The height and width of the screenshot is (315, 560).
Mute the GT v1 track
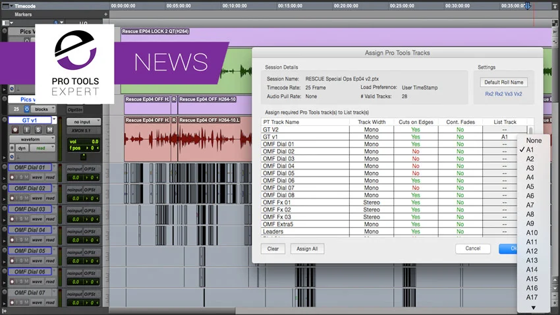coord(49,130)
